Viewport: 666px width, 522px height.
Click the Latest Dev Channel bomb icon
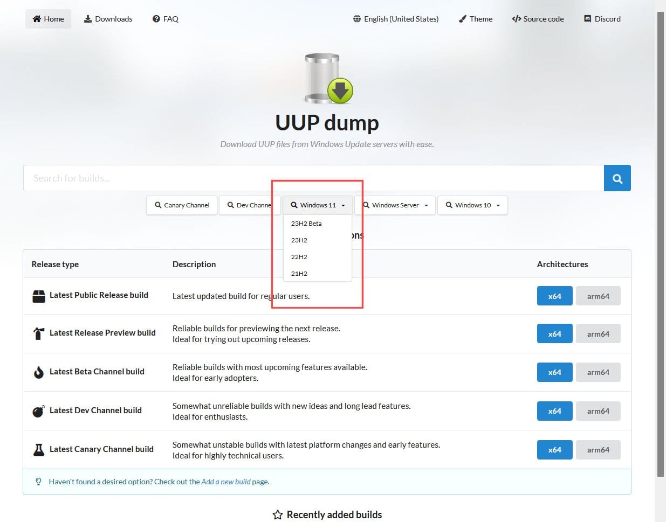(39, 411)
